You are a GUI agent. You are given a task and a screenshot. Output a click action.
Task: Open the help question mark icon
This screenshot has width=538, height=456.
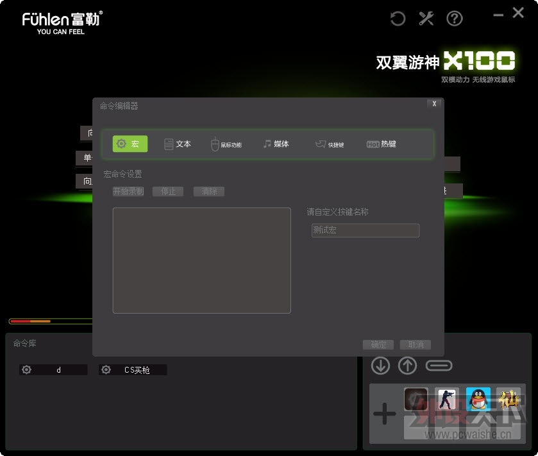[455, 19]
